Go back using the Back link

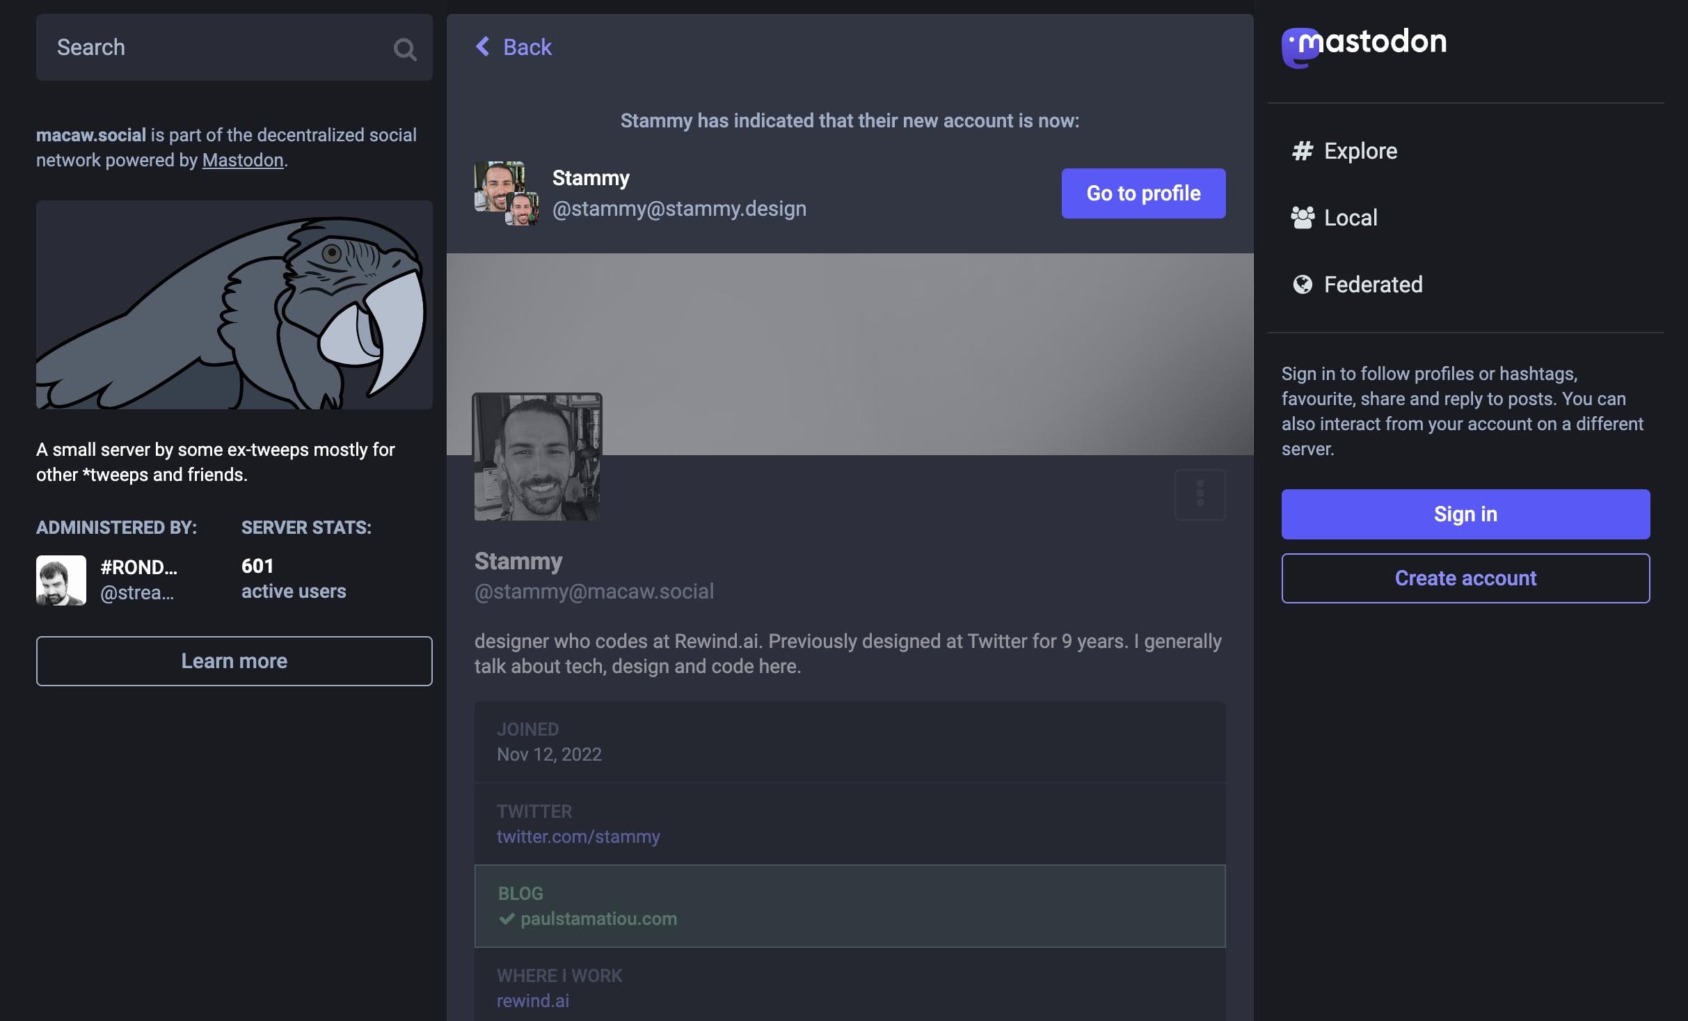point(513,47)
